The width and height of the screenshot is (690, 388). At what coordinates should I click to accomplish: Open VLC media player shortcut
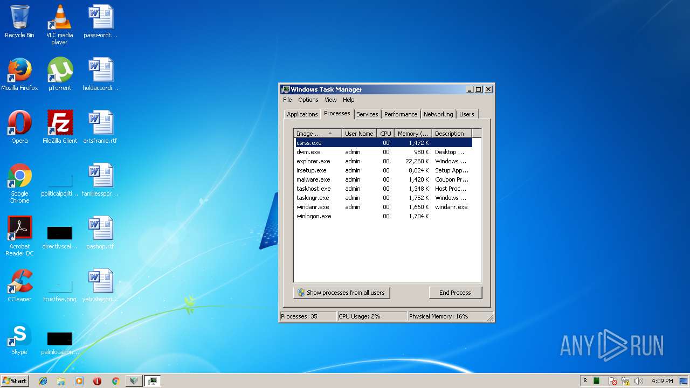tap(59, 24)
